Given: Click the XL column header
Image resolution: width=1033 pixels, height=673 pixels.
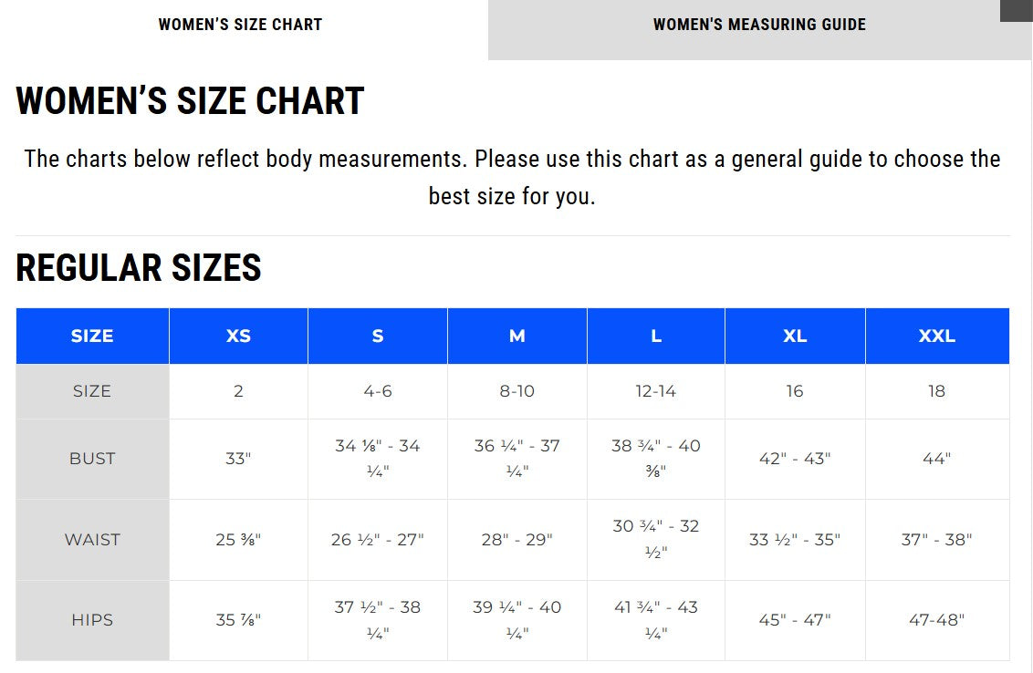Looking at the screenshot, I should (x=795, y=336).
